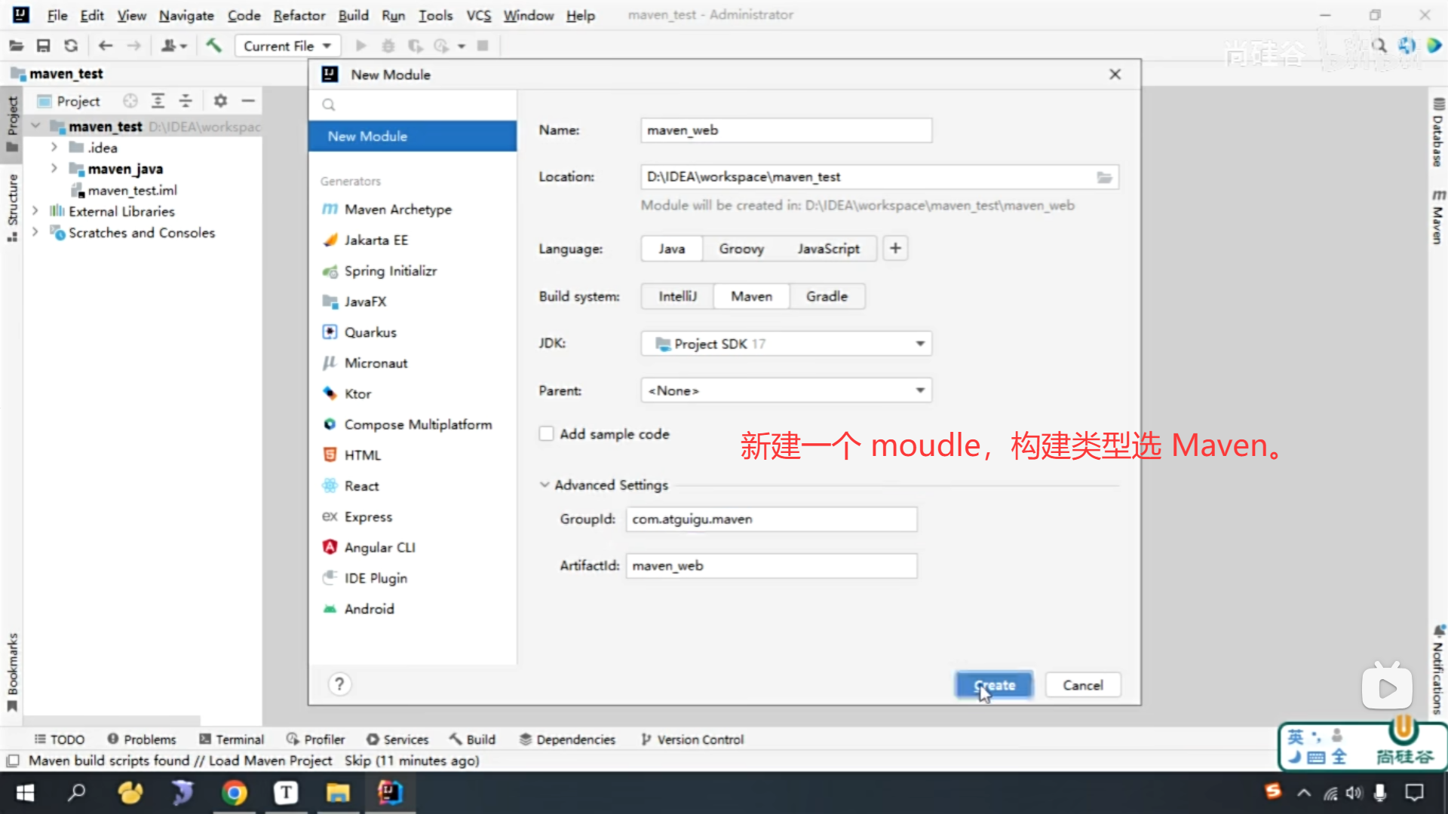Image resolution: width=1448 pixels, height=814 pixels.
Task: Click the Build hammer icon in toolbar
Action: pyautogui.click(x=213, y=46)
